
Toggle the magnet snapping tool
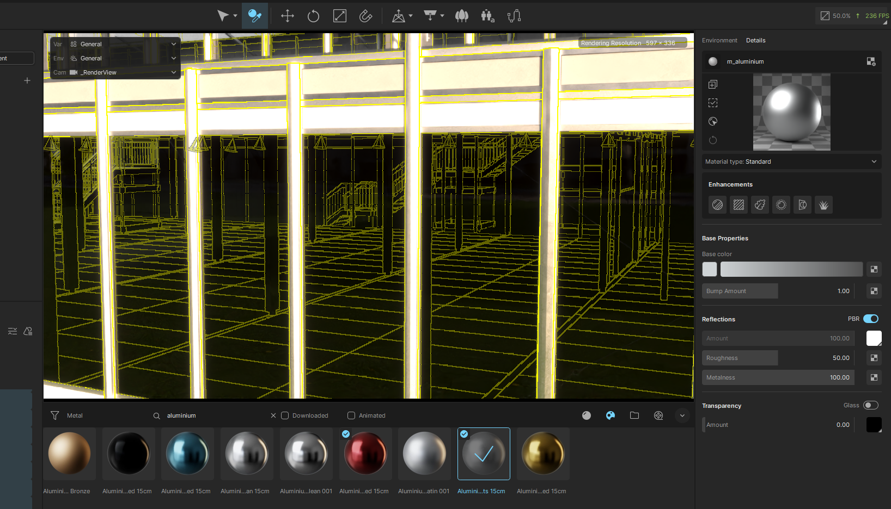coord(365,16)
